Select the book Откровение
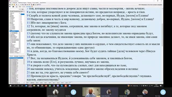The image size is (172, 97). 13,47
